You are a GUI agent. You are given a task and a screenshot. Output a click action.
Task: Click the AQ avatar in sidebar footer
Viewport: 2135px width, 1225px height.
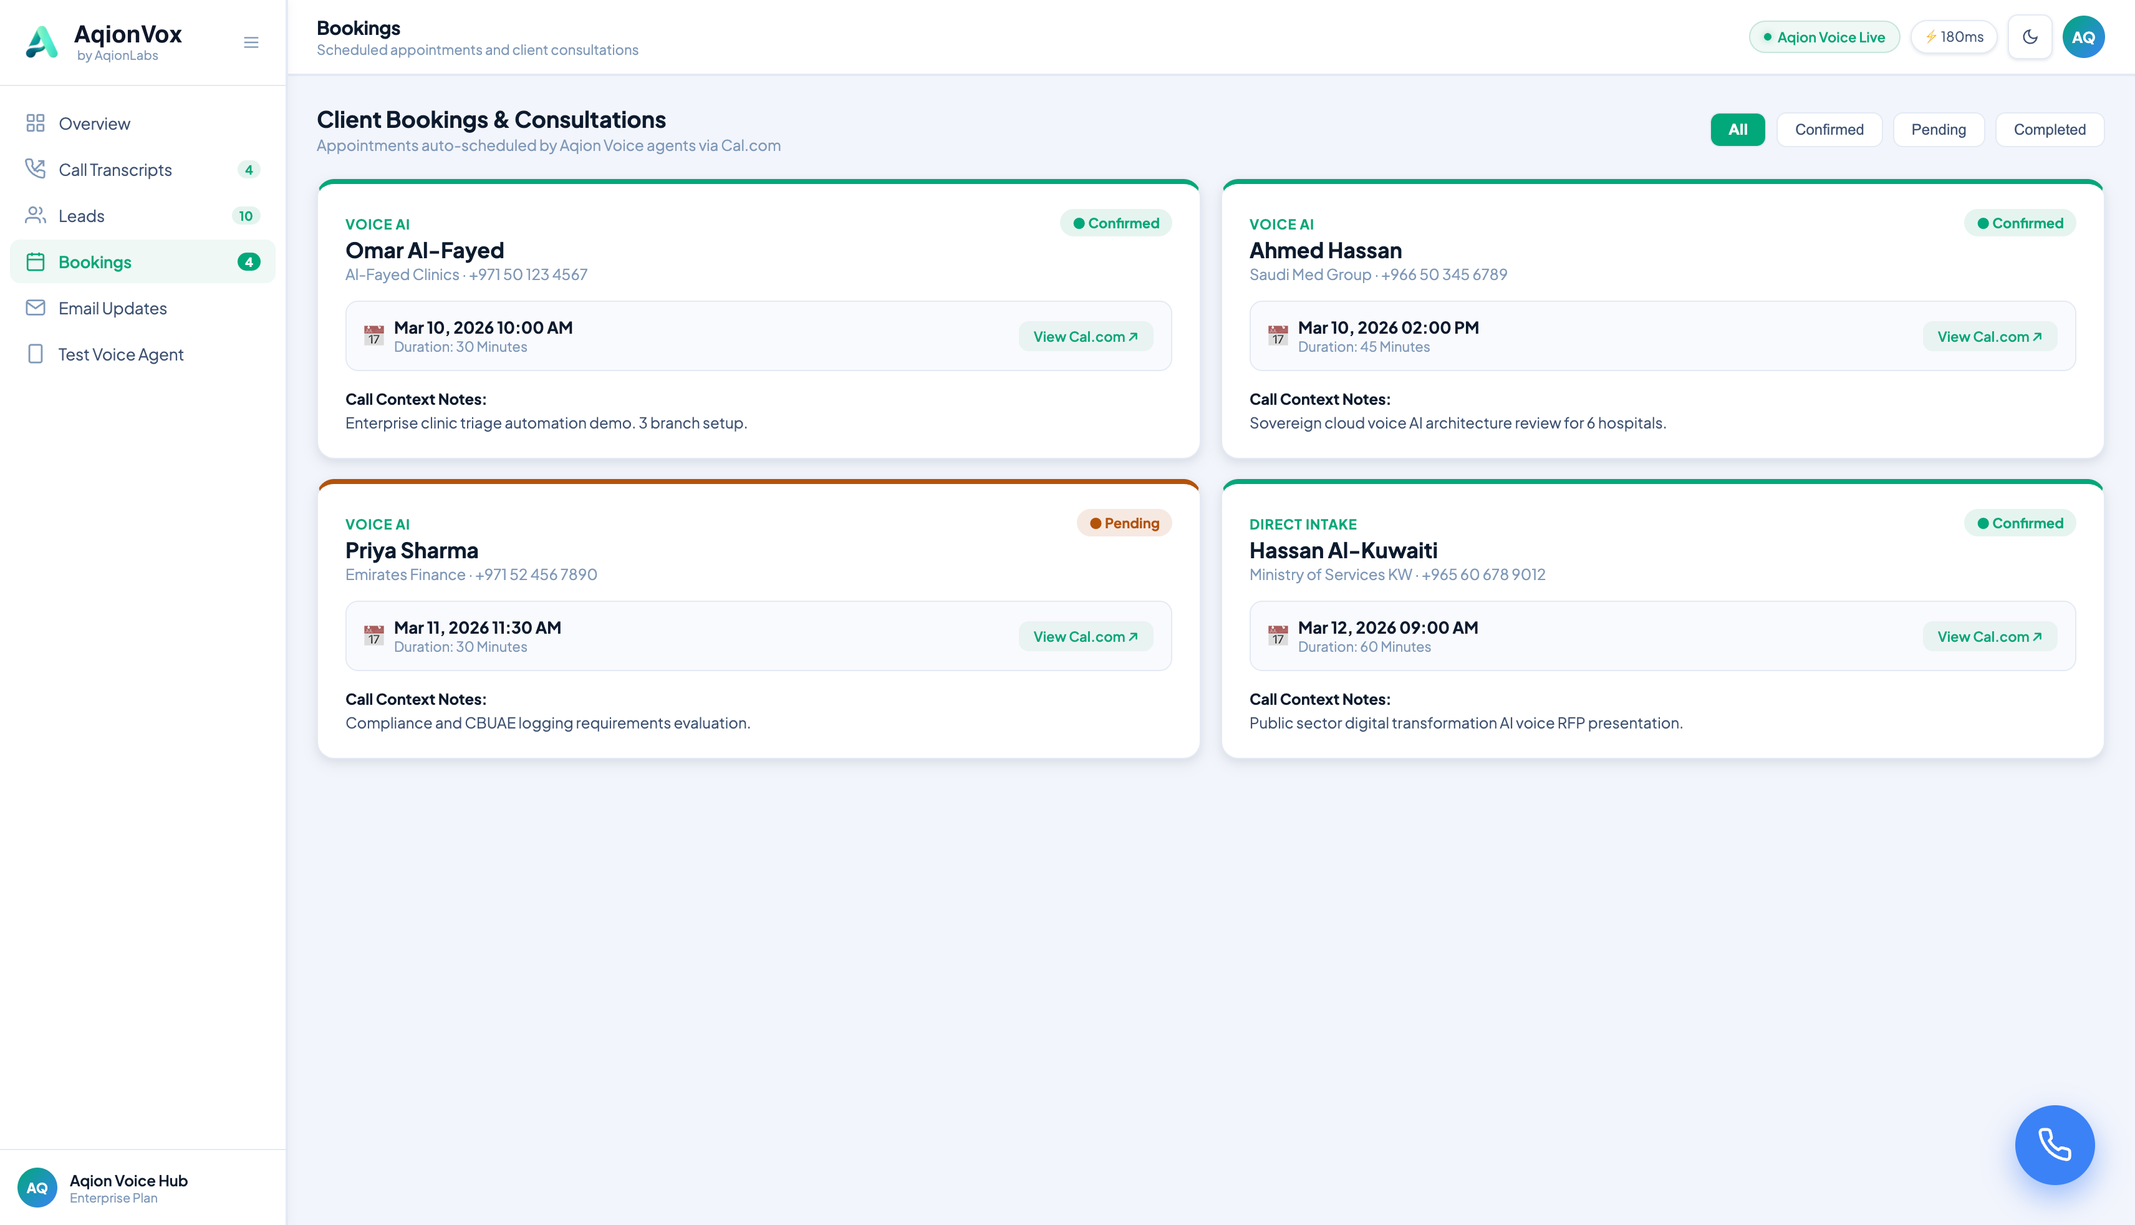(37, 1188)
